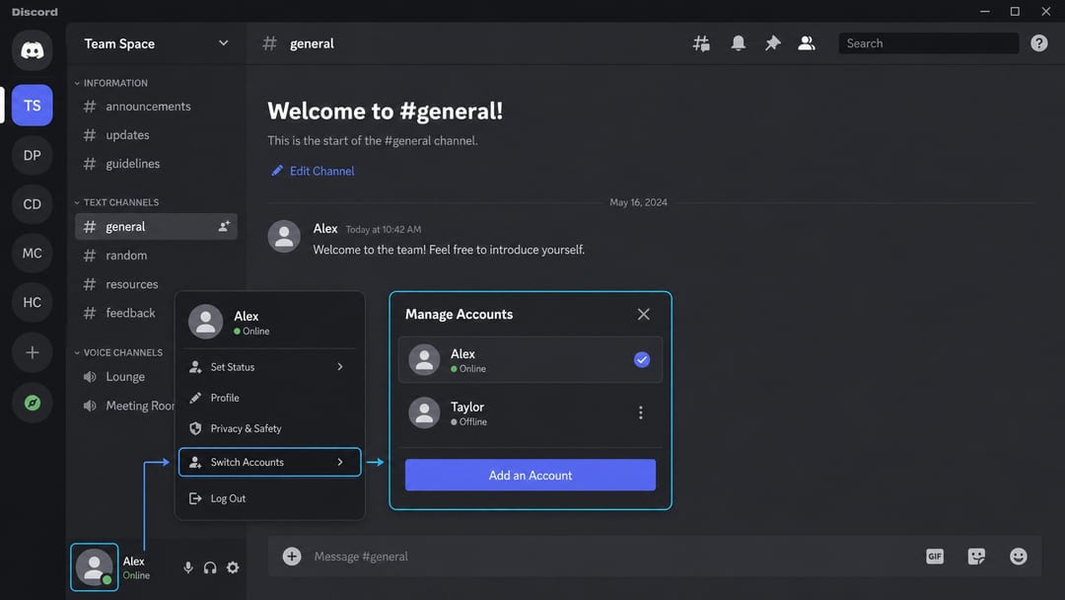Viewport: 1065px width, 600px height.
Task: Open the announcements channel
Action: click(x=156, y=106)
